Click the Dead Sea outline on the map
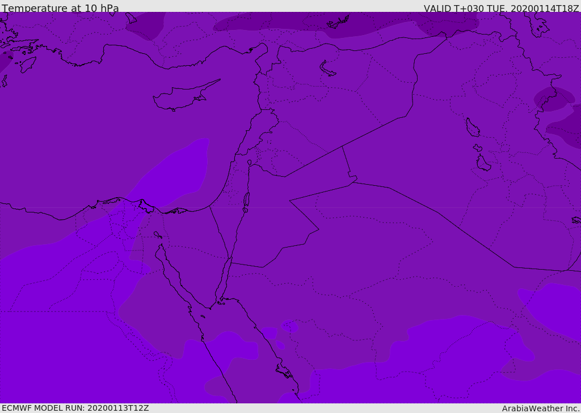 pos(246,202)
